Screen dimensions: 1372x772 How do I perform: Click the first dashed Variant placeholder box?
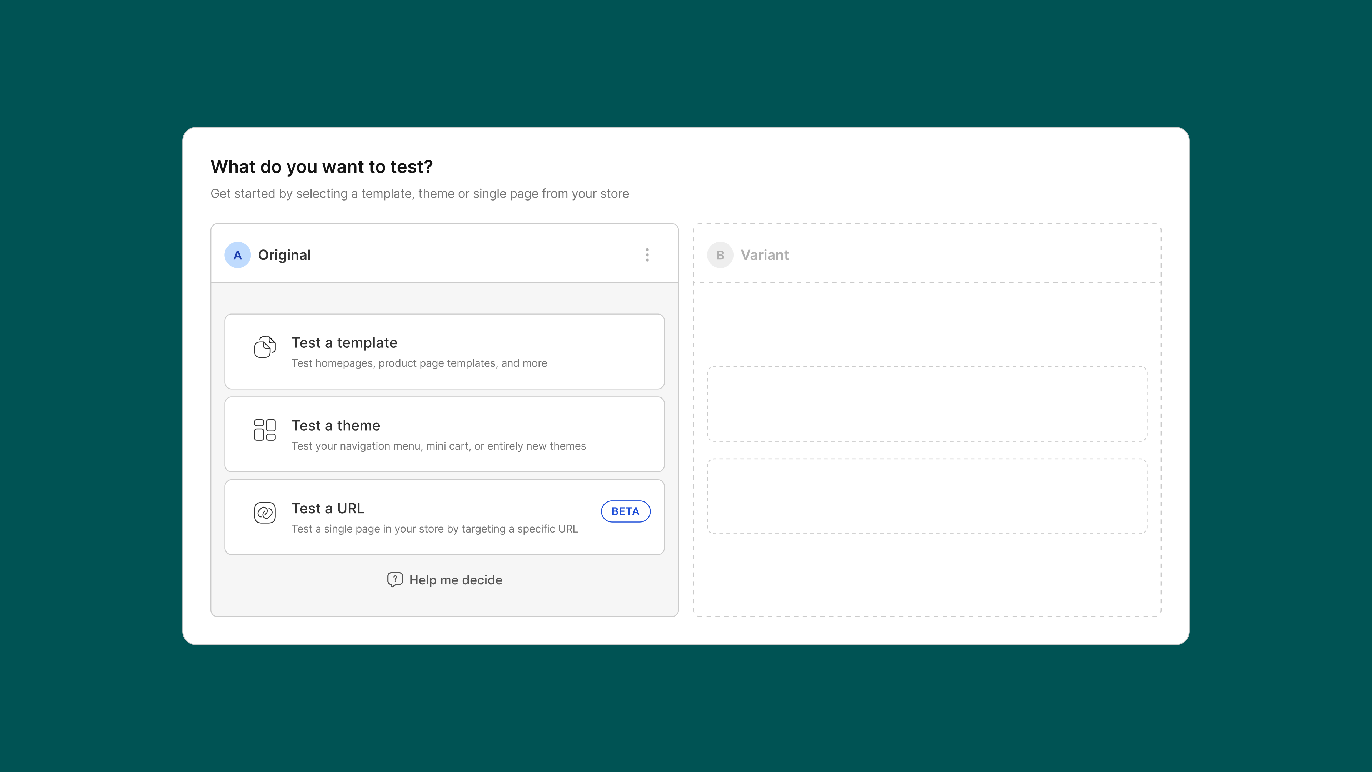click(927, 403)
